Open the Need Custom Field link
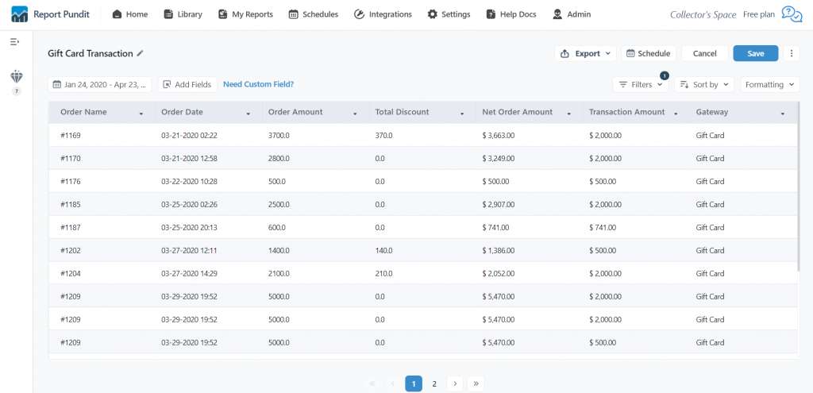 pos(258,84)
